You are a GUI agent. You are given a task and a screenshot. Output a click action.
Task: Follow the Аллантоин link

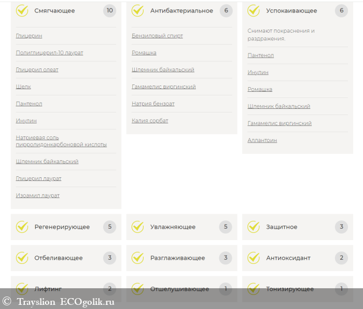pyautogui.click(x=262, y=141)
